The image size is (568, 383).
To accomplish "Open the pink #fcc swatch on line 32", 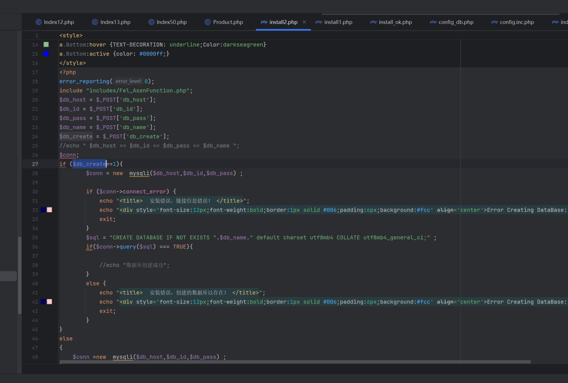I will click(x=49, y=210).
